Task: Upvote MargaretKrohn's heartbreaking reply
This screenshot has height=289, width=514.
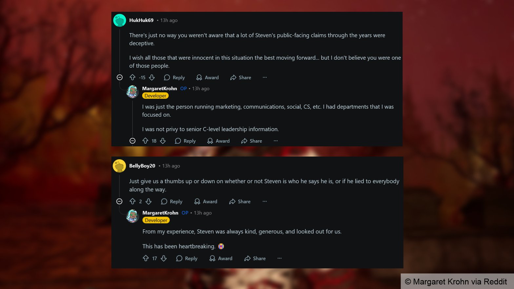Action: coord(146,259)
